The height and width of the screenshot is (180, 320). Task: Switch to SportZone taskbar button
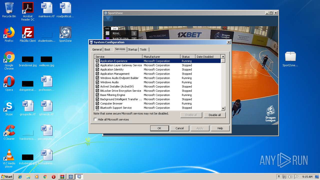pyautogui.click(x=71, y=177)
